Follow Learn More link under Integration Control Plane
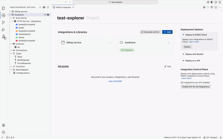Image resolution: width=223 pixels, height=139 pixels. 186,78
